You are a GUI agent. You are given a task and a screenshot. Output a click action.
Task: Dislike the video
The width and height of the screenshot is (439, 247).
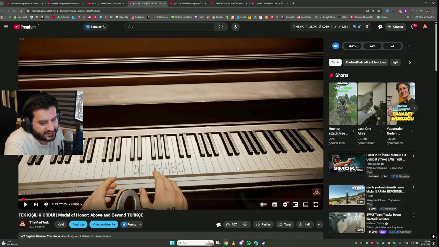[x=245, y=225]
